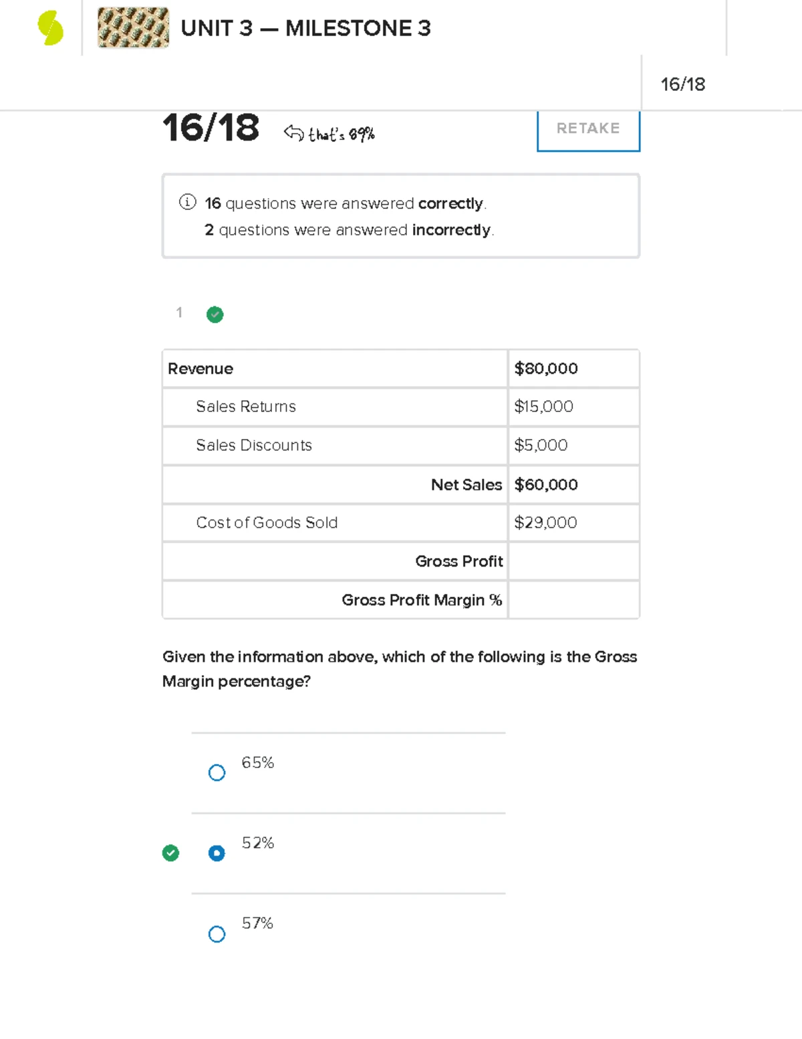The height and width of the screenshot is (1039, 802).
Task: Open the UNIT 3 — MILESTONE 3 title
Action: click(x=306, y=28)
